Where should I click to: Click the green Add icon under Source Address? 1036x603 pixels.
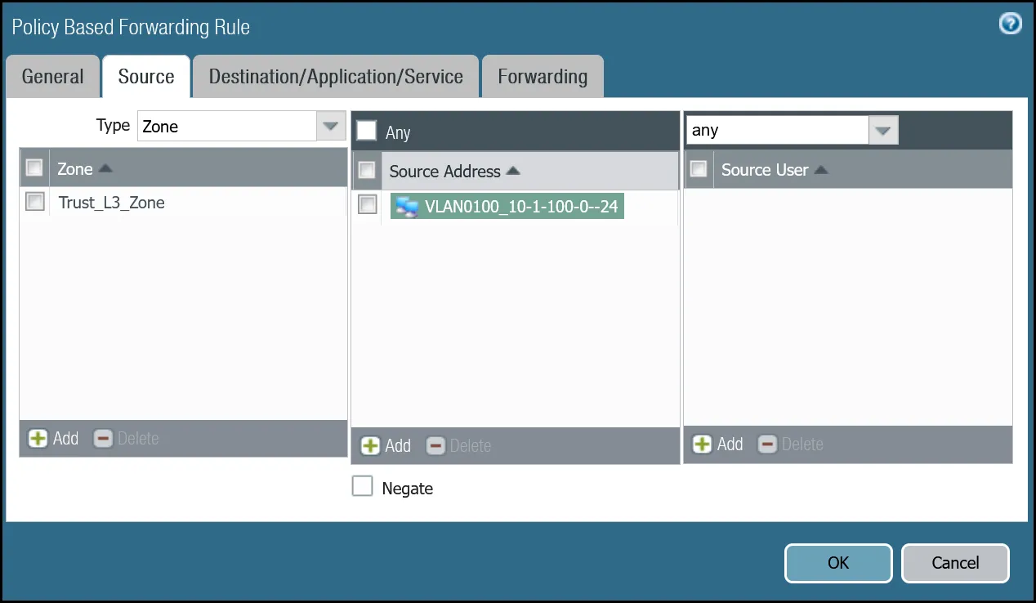point(372,445)
